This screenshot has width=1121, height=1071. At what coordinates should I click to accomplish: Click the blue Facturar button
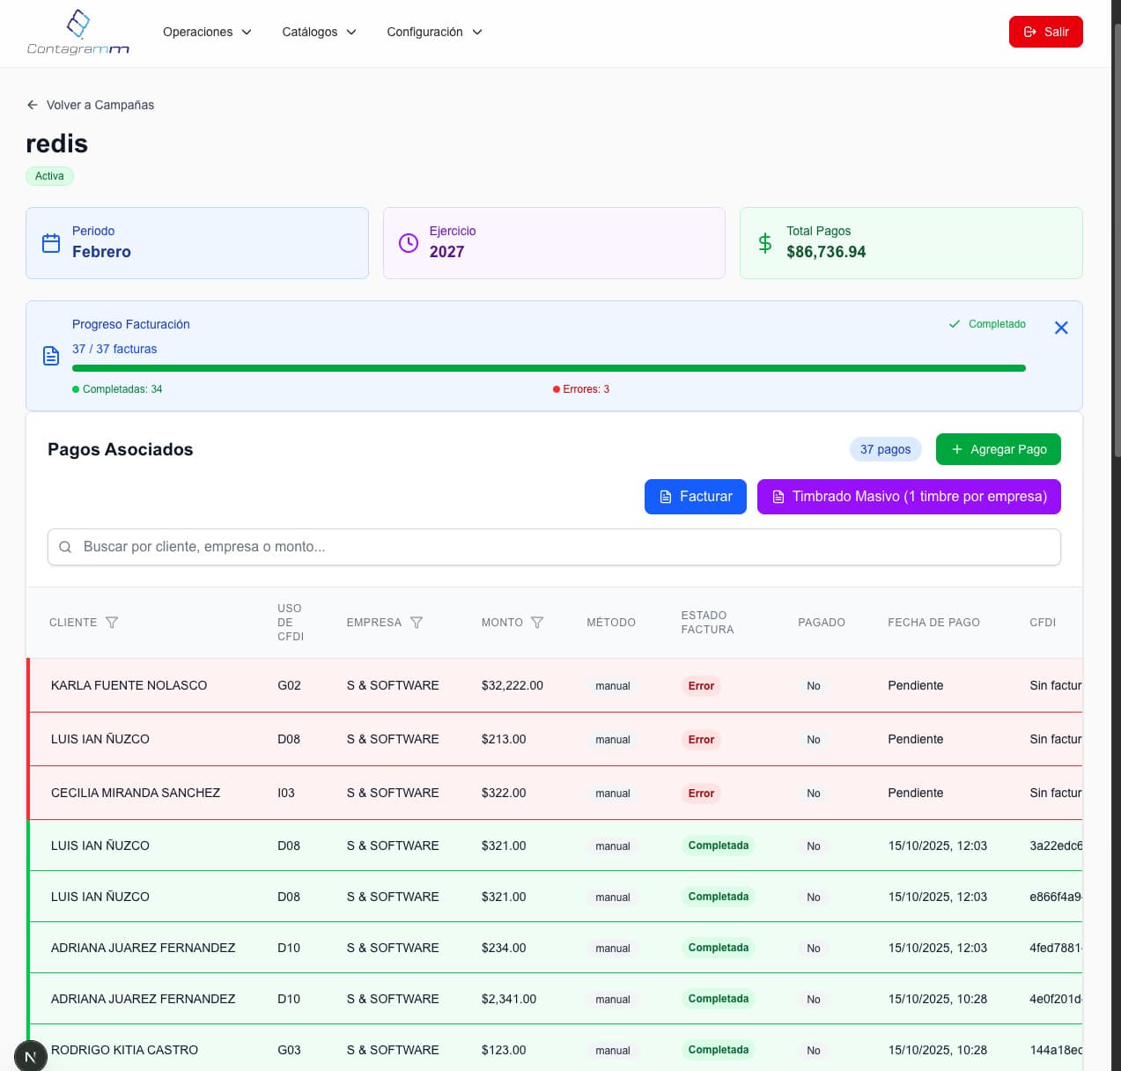pyautogui.click(x=695, y=497)
